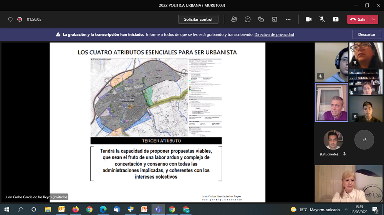The height and width of the screenshot is (215, 384).
Task: Leave the meeting with Salir
Action: click(x=358, y=20)
